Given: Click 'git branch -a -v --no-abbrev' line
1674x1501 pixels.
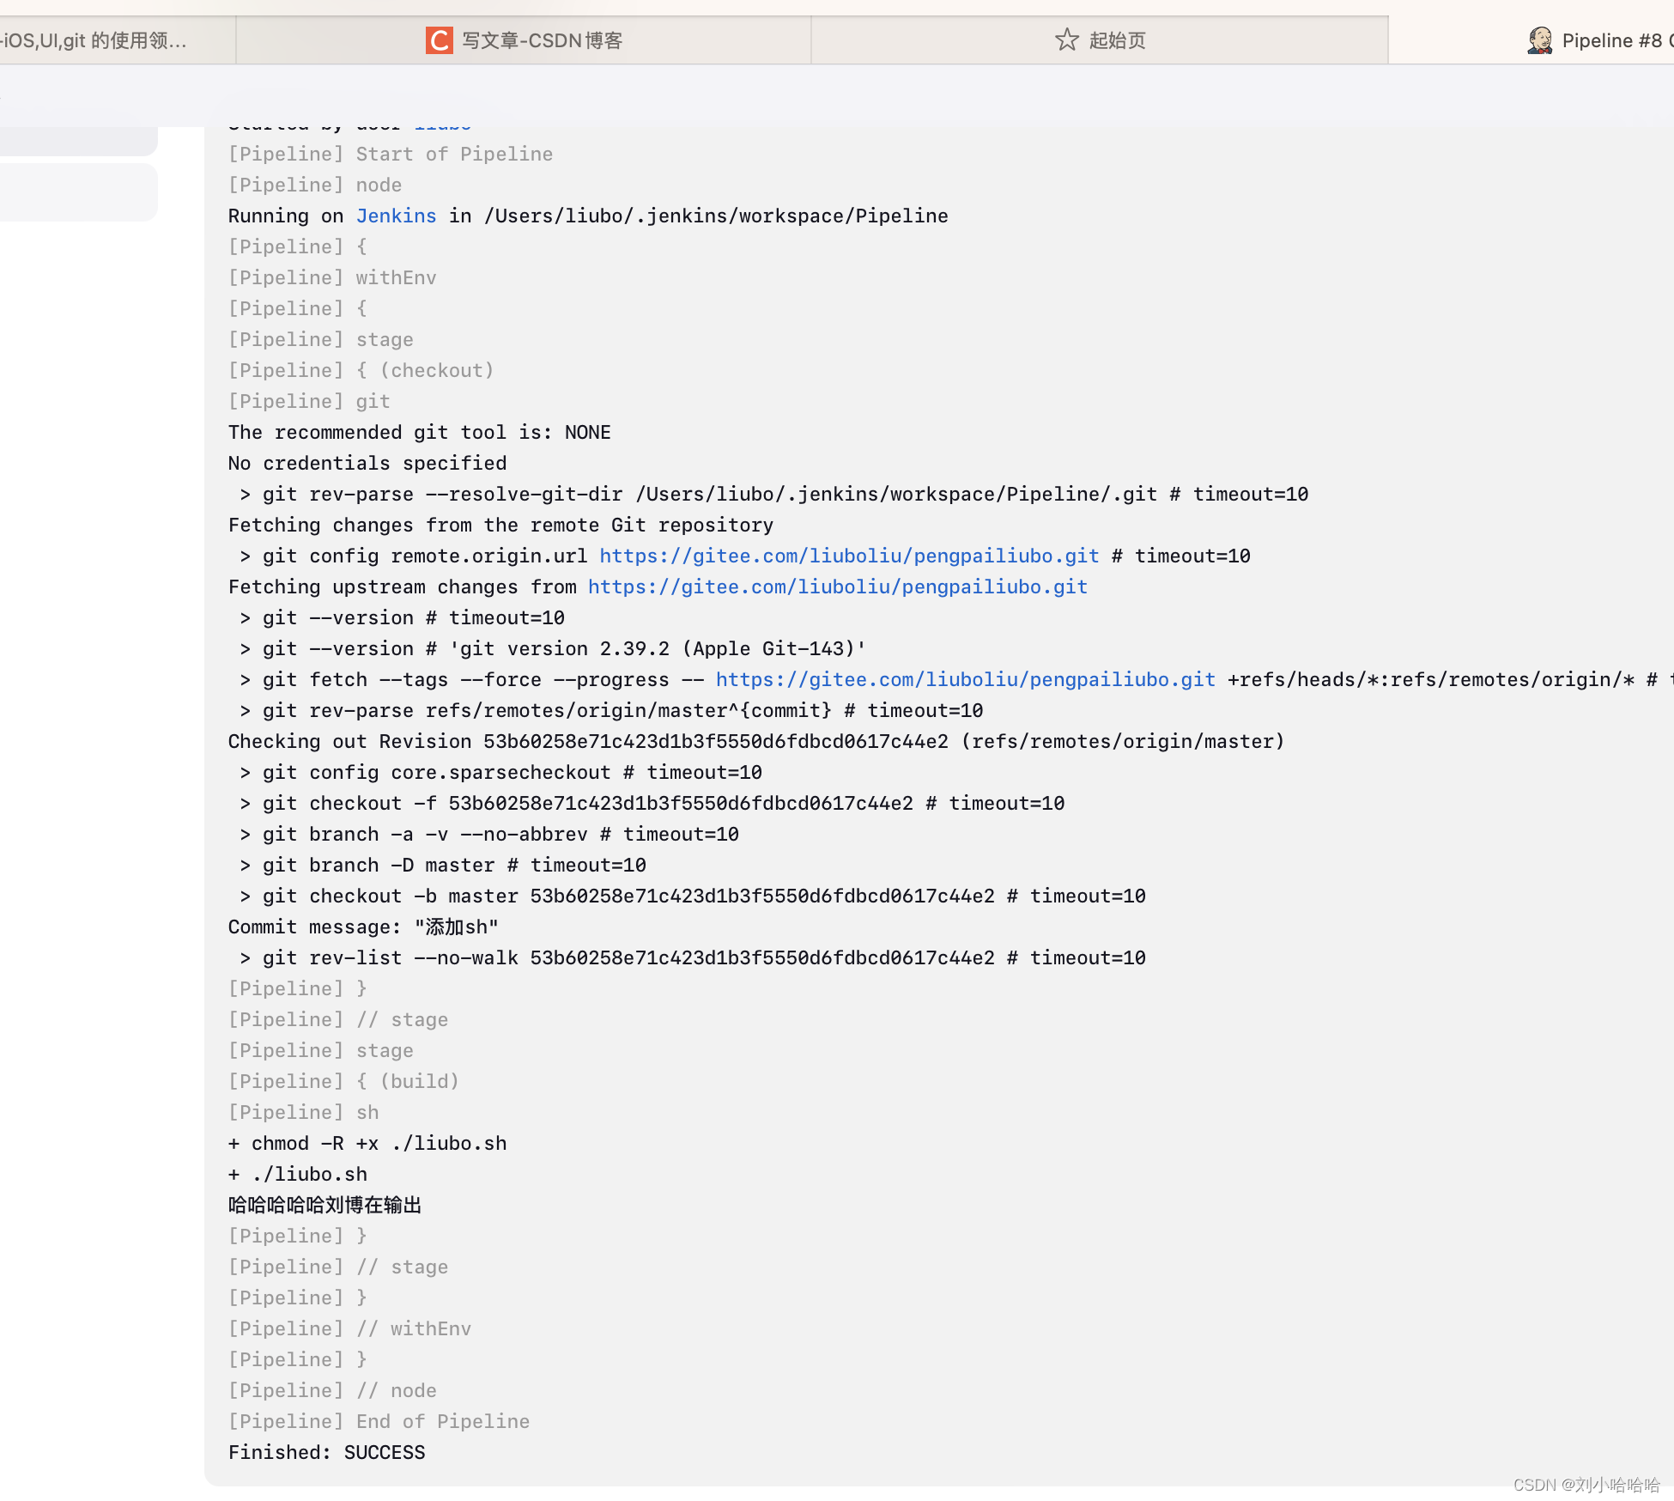Looking at the screenshot, I should coord(489,835).
